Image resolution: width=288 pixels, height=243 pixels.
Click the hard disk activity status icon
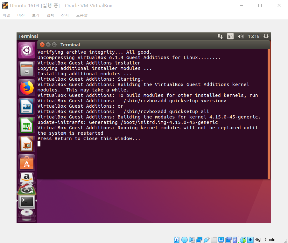[177, 240]
